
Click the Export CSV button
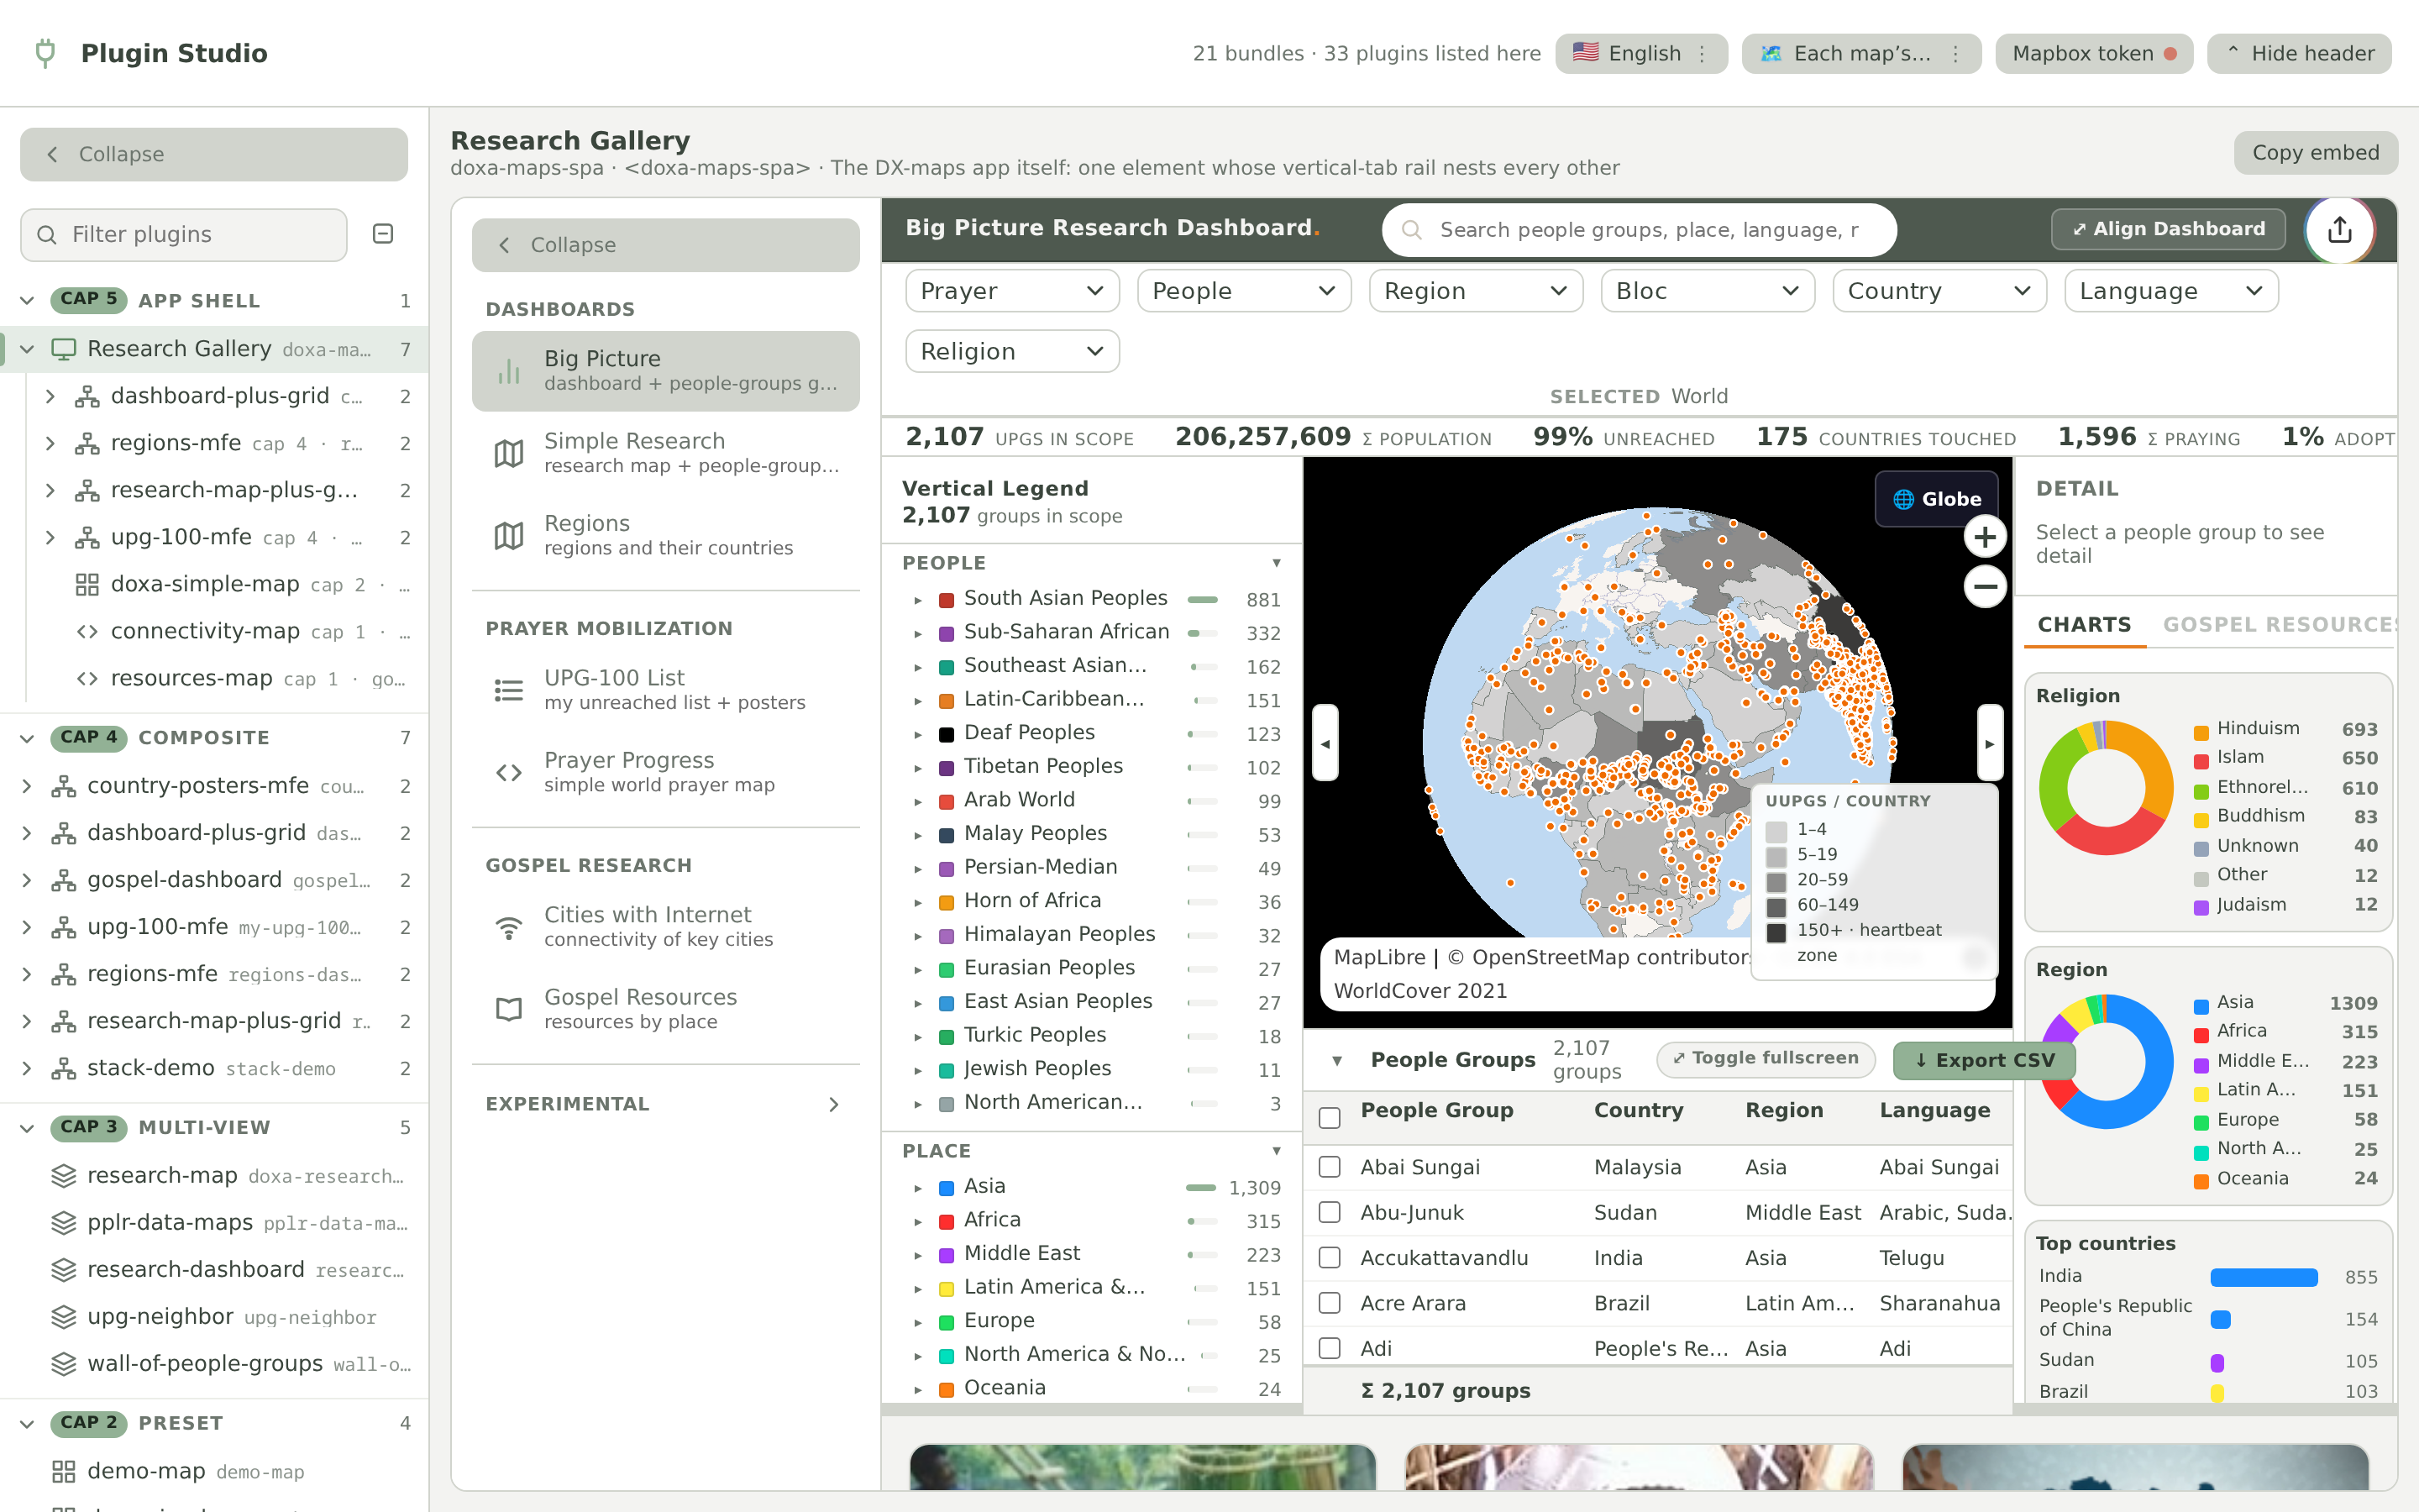(x=1984, y=1060)
